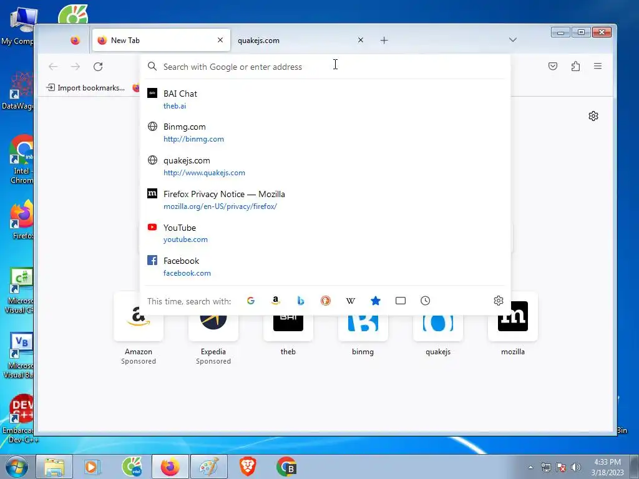Search open tabs using the tab icon
This screenshot has width=639, height=479.
point(401,301)
